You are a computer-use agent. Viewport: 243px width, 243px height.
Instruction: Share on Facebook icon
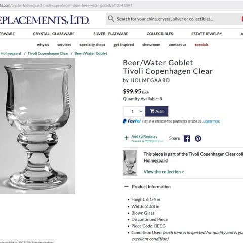(187, 139)
